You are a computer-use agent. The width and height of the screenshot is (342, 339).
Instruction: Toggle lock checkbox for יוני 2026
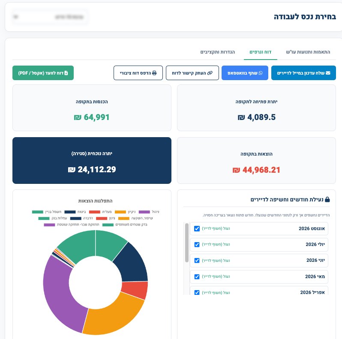click(x=197, y=261)
